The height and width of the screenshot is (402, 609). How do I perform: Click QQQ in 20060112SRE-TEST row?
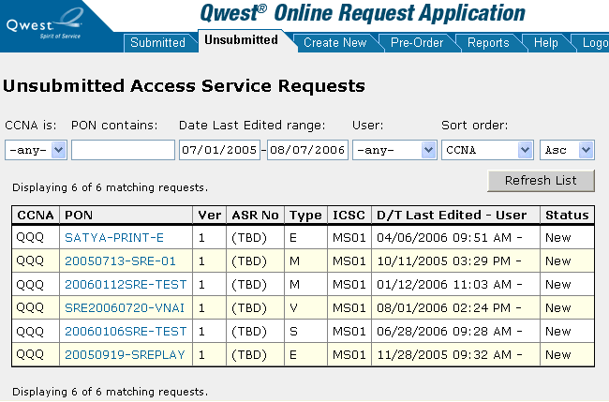click(30, 286)
